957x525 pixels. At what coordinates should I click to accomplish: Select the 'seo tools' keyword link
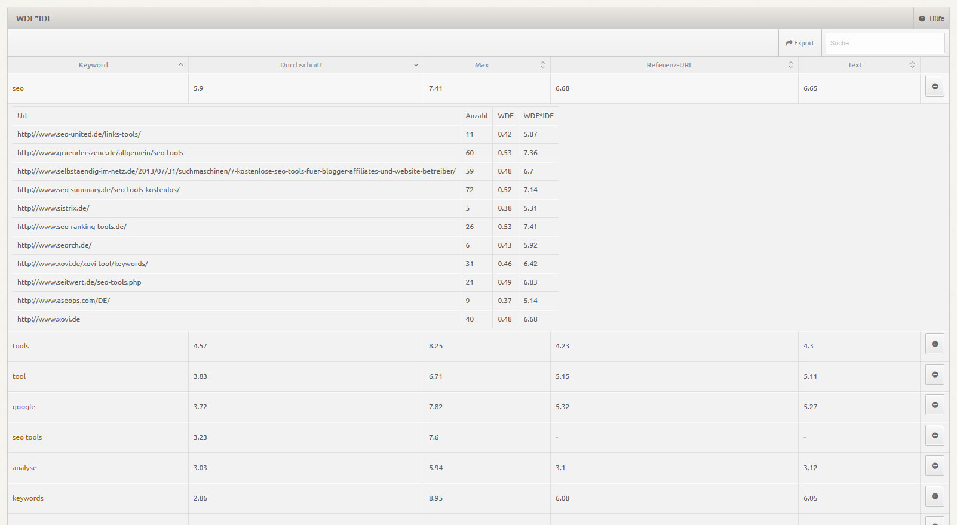click(27, 437)
